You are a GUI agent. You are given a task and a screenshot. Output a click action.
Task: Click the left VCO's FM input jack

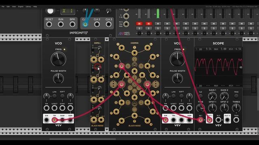[47, 108]
